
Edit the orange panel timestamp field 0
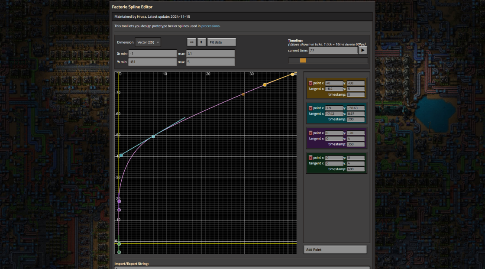356,94
